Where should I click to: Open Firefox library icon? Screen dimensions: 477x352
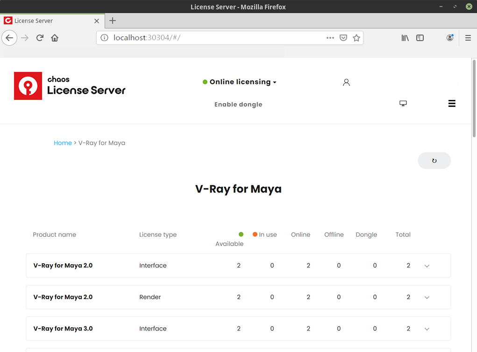click(x=405, y=38)
